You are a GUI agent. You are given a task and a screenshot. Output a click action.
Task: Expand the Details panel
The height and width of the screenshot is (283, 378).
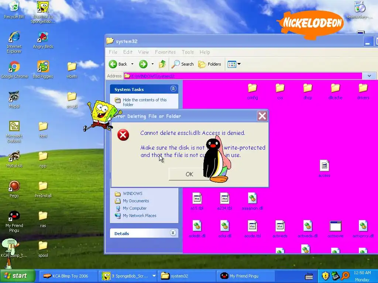point(173,233)
